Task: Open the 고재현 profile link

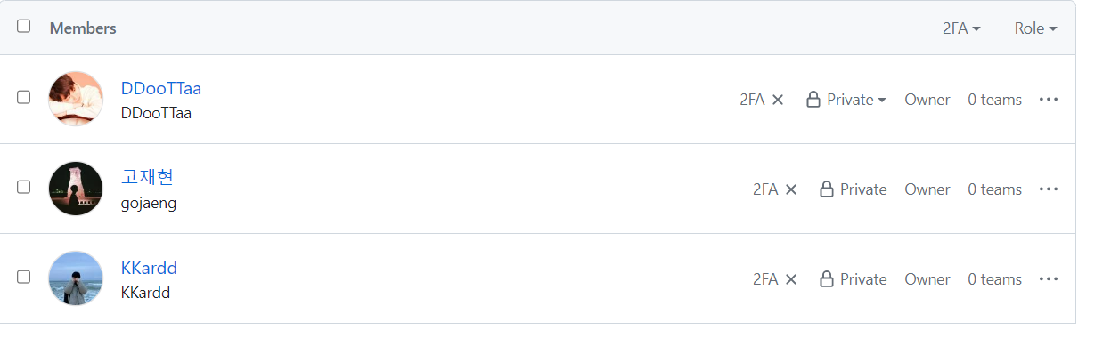Action: click(x=147, y=177)
